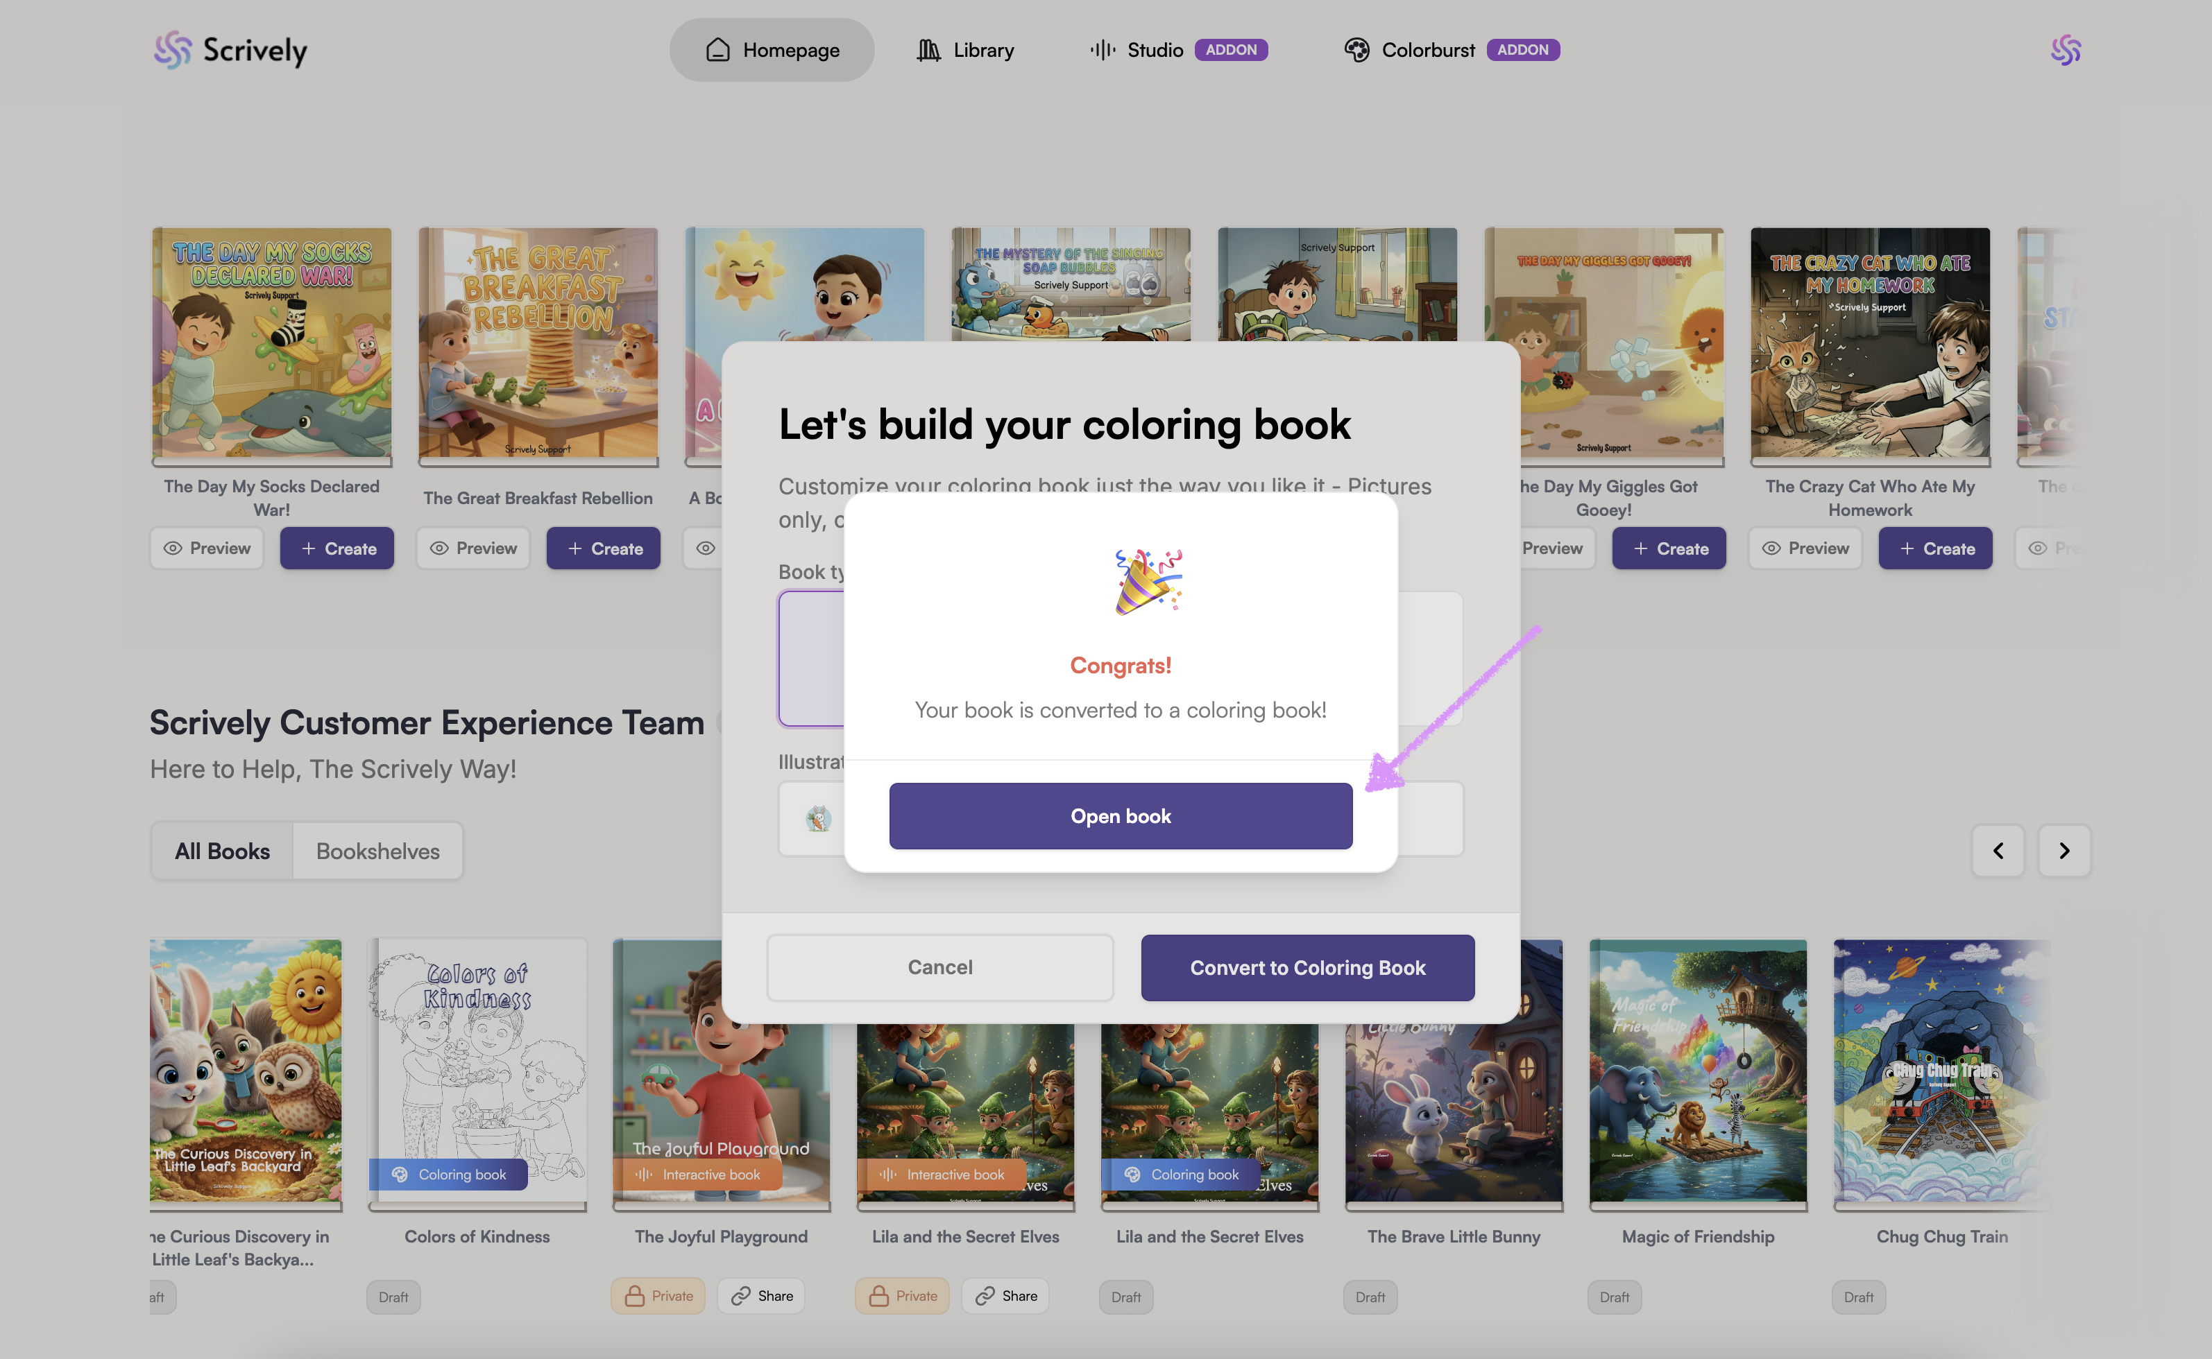
Task: Click the Open book button
Action: [1121, 816]
